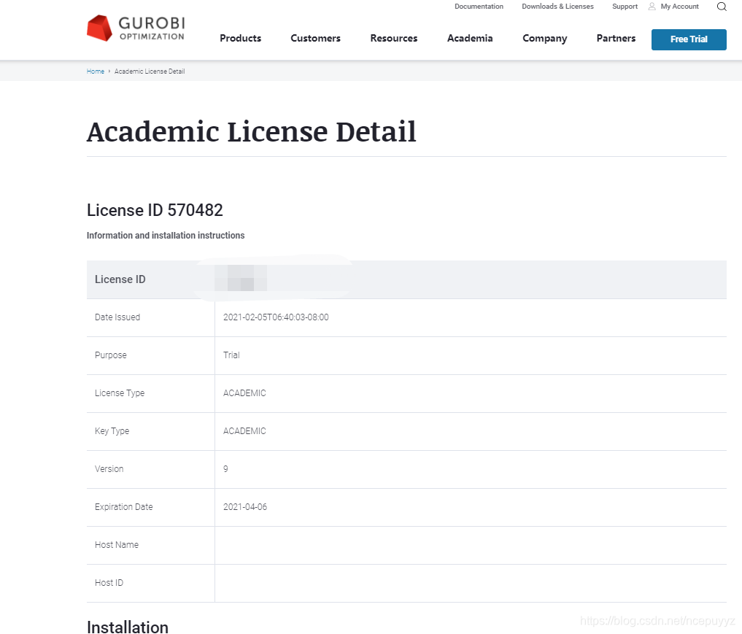Click the Gurobi Optimization logo
The image size is (742, 634).
click(x=136, y=28)
